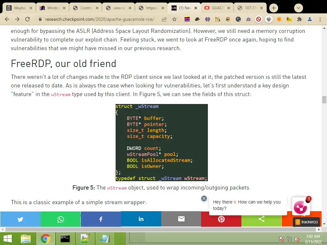Open the brown fedora hat extension
Viewport: 327px width, 245px height.
pyautogui.click(x=197, y=19)
